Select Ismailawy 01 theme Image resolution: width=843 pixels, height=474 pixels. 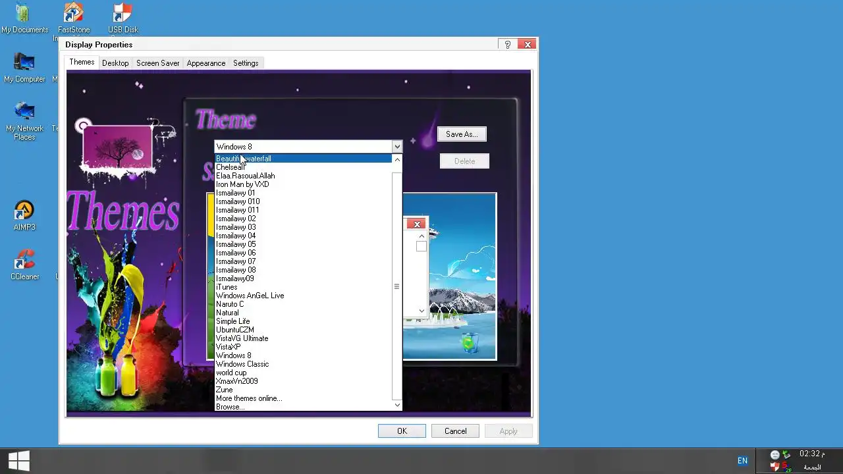click(304, 193)
